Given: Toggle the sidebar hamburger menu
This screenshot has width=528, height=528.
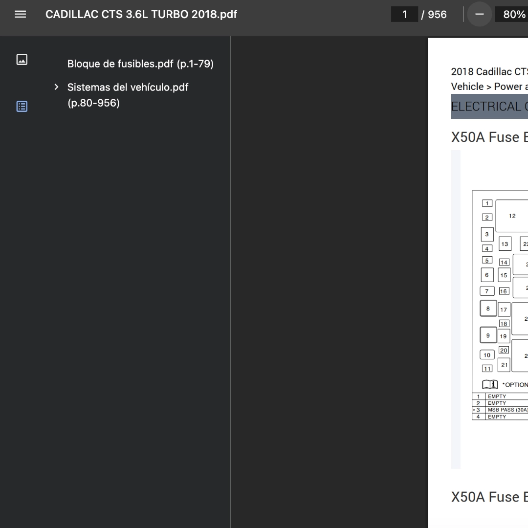Looking at the screenshot, I should tap(20, 14).
